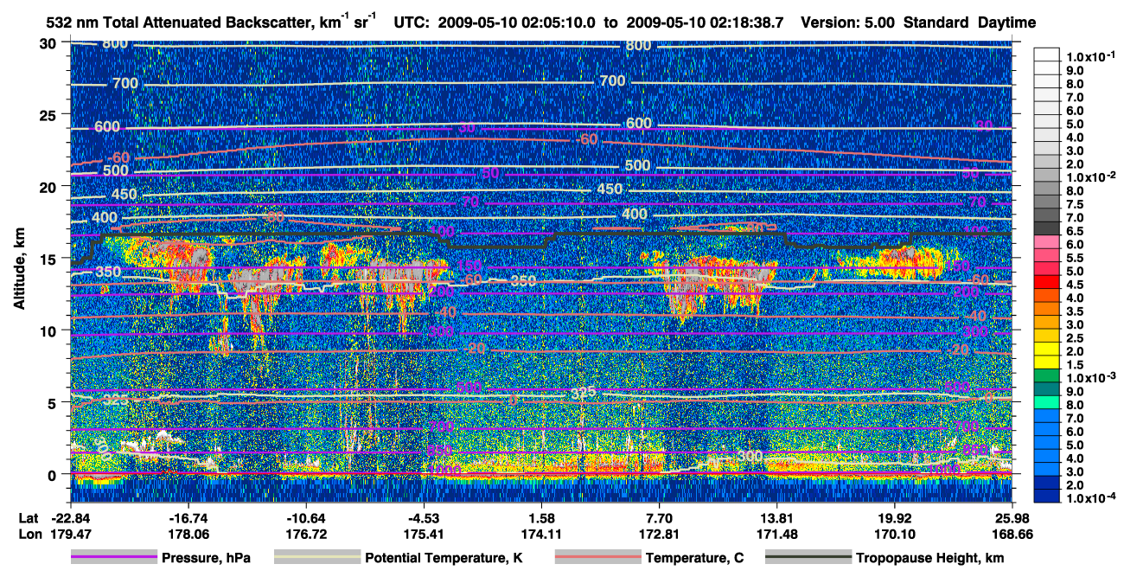Click the altitude tick label '15'
Screen dimensions: 1124x577
pyautogui.click(x=48, y=259)
